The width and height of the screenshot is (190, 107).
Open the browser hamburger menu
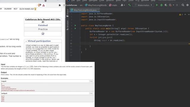pos(64,5)
